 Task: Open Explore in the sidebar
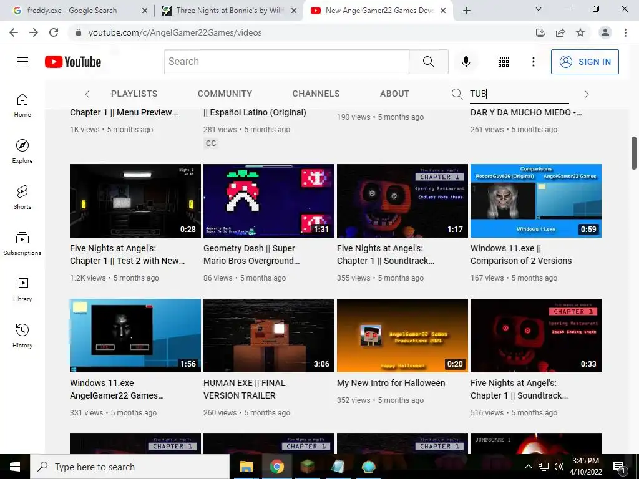tap(22, 152)
